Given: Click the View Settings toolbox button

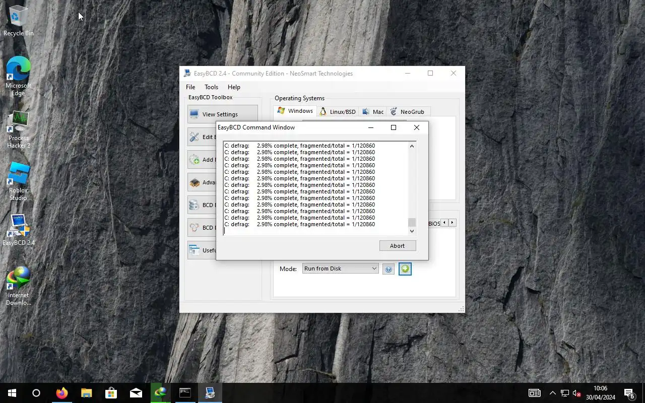Looking at the screenshot, I should point(223,114).
